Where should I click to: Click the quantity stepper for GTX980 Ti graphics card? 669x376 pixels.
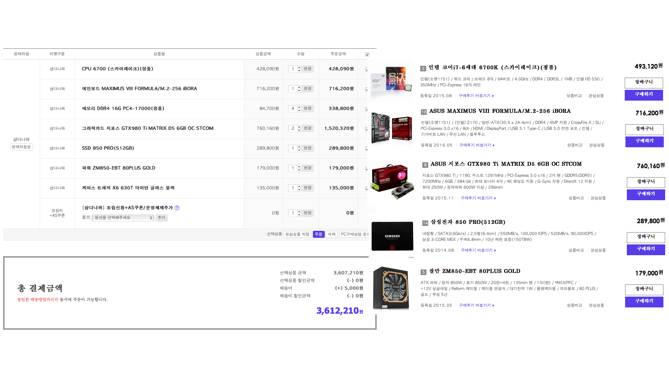click(x=299, y=128)
